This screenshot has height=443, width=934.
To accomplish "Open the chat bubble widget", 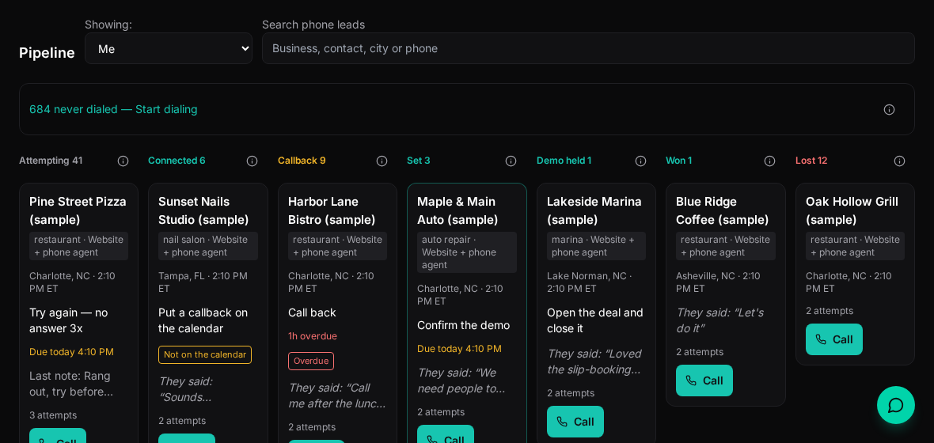I will (896, 405).
